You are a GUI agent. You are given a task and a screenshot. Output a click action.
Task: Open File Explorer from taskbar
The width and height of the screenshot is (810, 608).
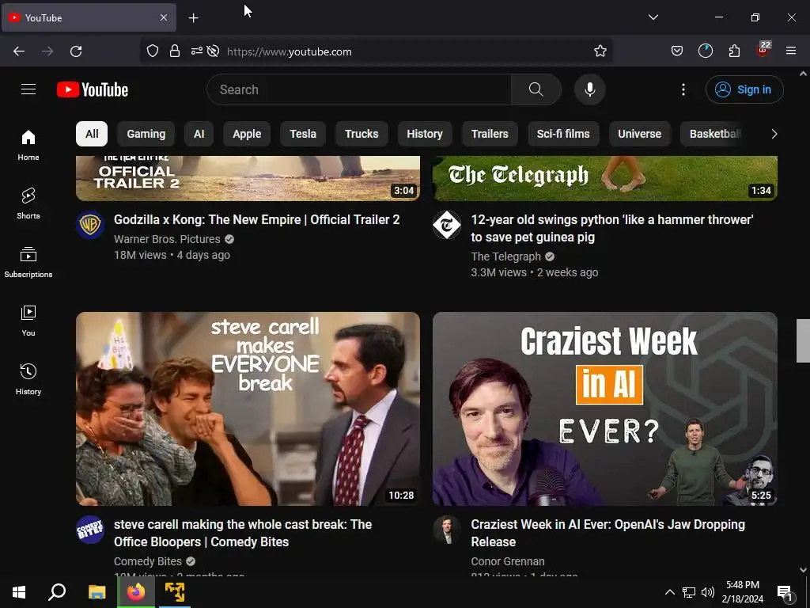pyautogui.click(x=97, y=592)
